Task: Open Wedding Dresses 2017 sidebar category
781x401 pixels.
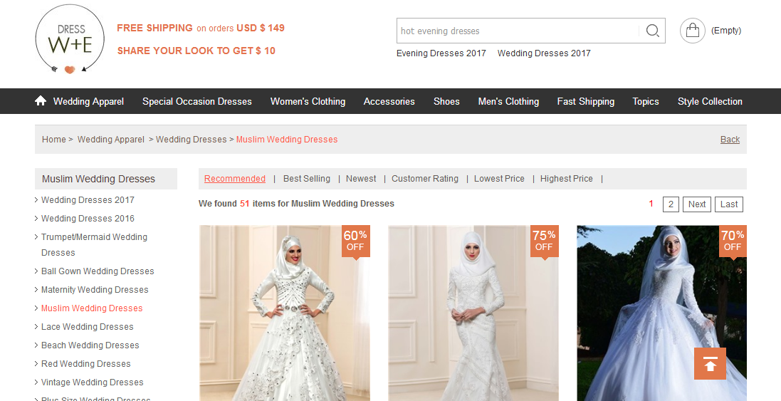Action: tap(88, 199)
